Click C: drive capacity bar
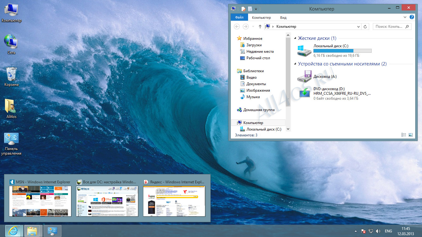The width and height of the screenshot is (422, 237). [342, 51]
